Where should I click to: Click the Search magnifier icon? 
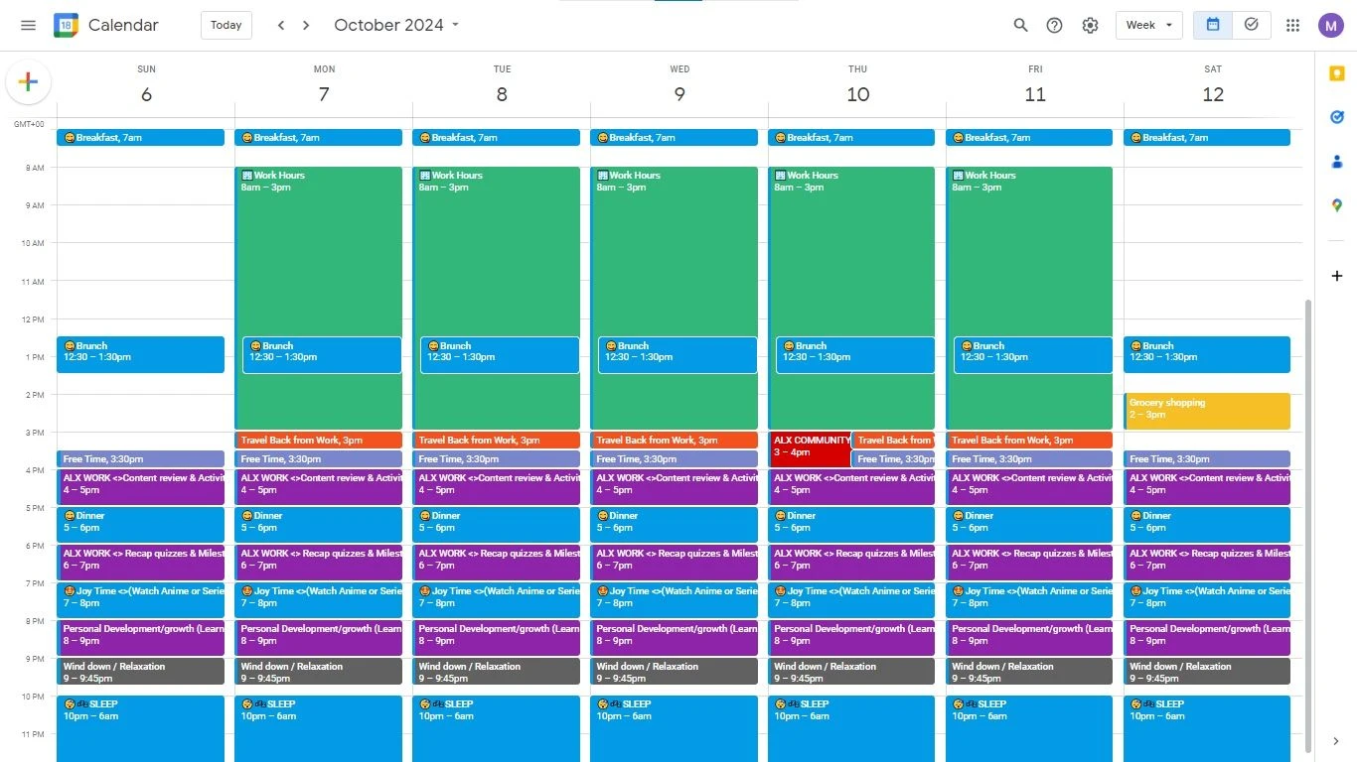point(1020,25)
